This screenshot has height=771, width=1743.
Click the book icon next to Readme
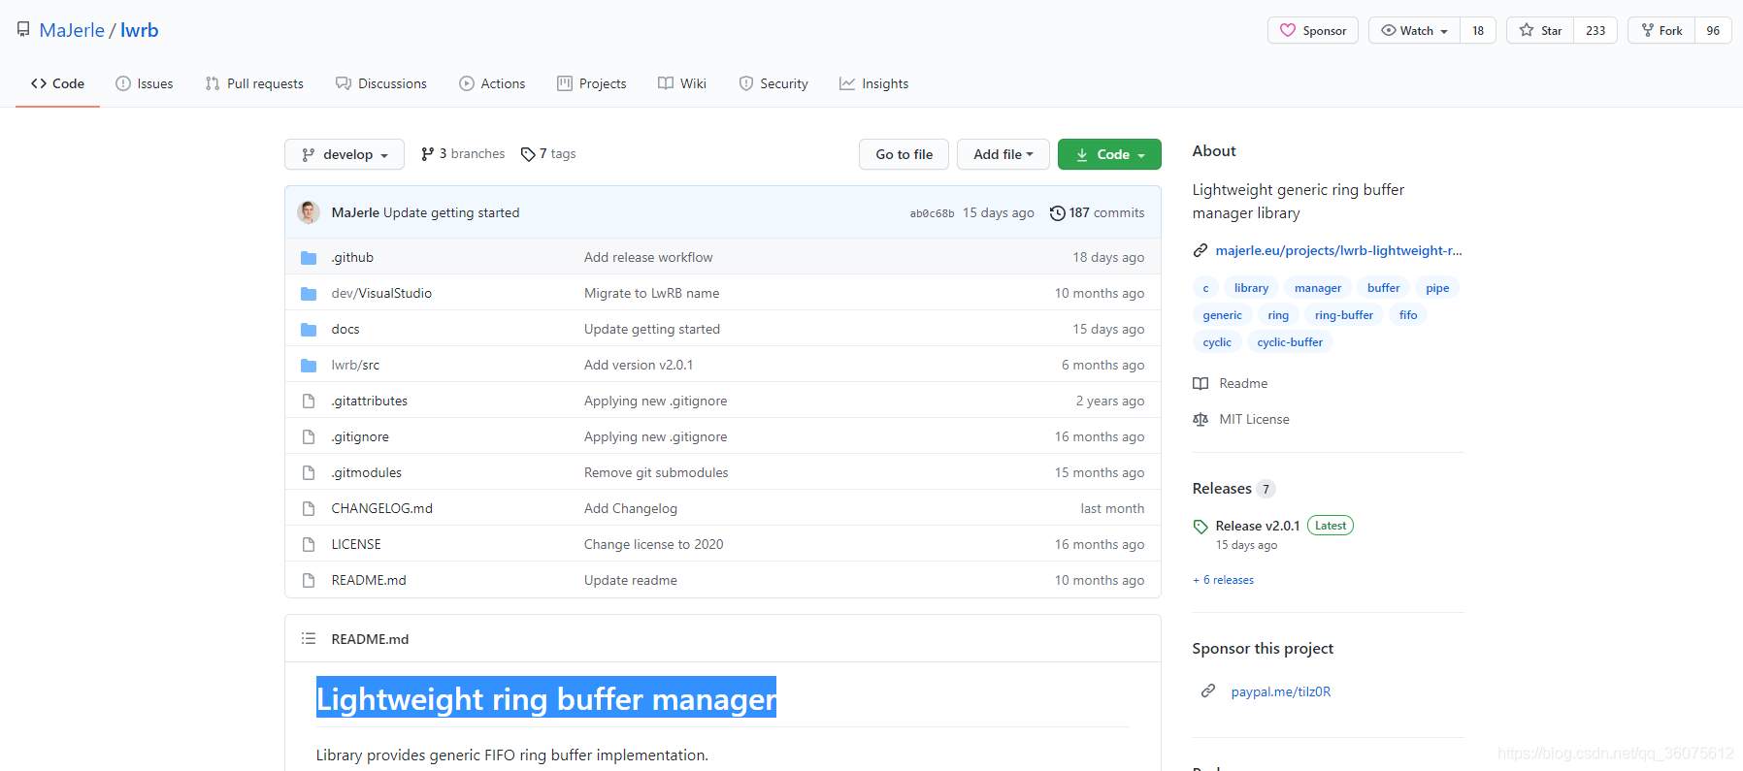point(1200,383)
